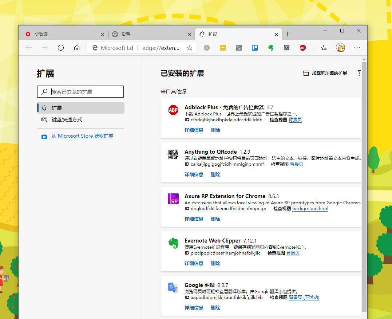
Task: Open 详细信息 for Anything to QRcode
Action: [194, 174]
